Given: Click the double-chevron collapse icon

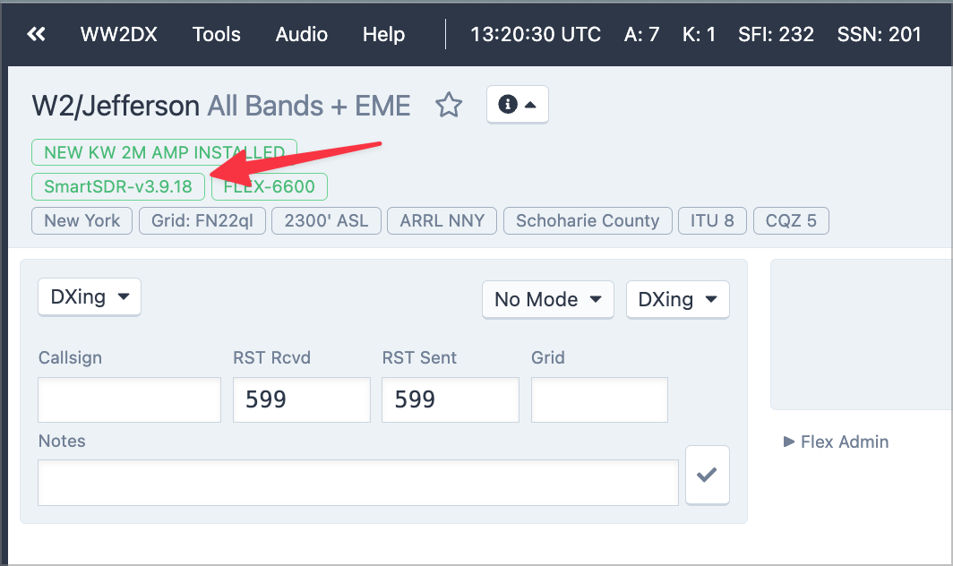Looking at the screenshot, I should 36,35.
